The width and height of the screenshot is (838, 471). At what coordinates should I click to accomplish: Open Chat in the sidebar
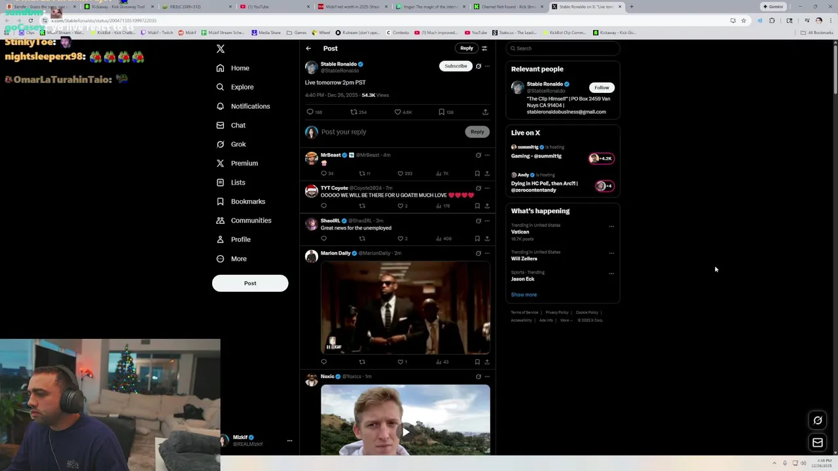pos(230,125)
